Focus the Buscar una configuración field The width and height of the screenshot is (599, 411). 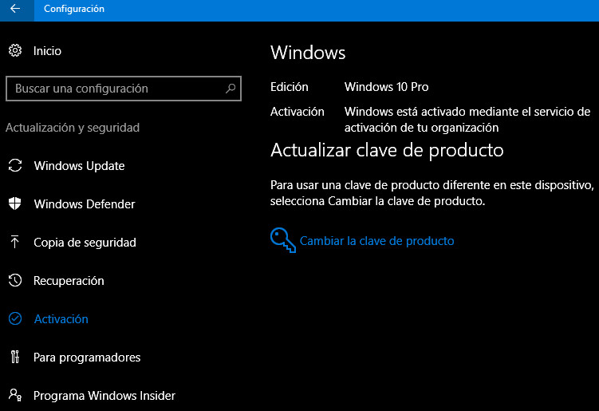pos(116,89)
